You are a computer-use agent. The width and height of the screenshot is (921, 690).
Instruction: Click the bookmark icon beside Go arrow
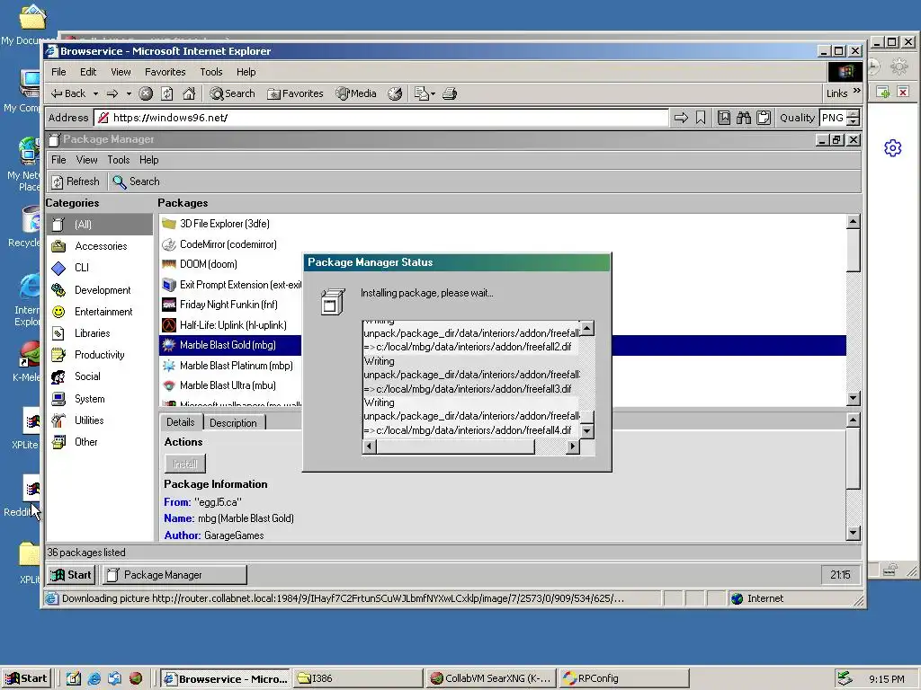[701, 118]
